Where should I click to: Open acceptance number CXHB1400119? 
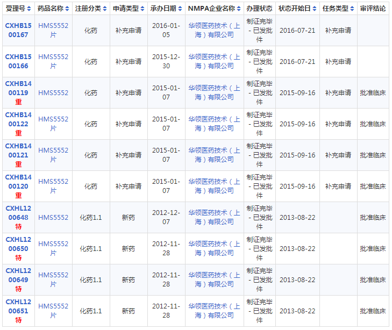(18, 88)
